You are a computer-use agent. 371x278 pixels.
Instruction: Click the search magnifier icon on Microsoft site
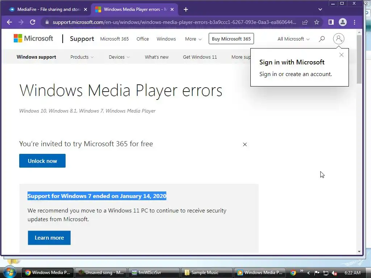[x=322, y=39]
